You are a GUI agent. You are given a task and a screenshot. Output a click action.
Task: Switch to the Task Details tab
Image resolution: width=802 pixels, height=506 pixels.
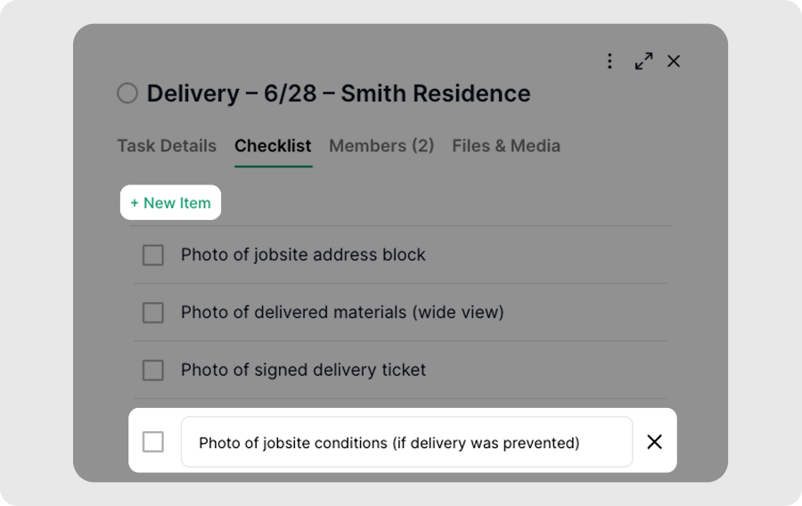[167, 146]
